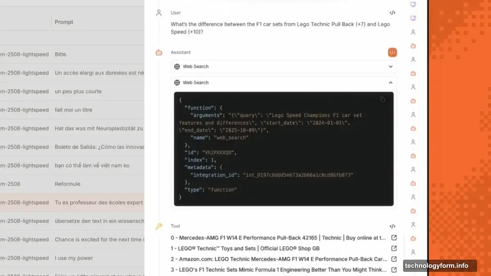
Task: Open raw code view of Tool message
Action: pyautogui.click(x=392, y=226)
